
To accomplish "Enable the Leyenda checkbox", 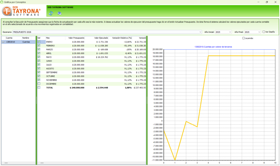I will [244, 38].
